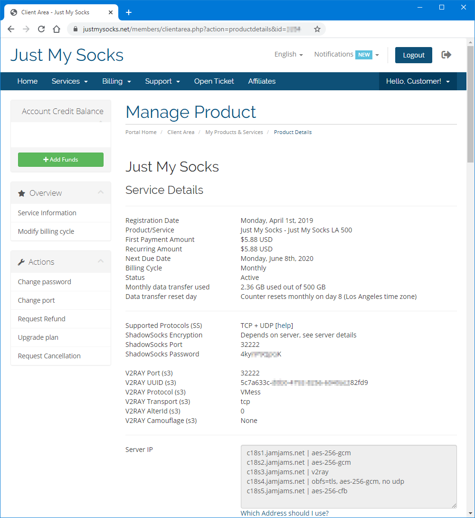Click the browser back arrow
This screenshot has height=518, width=475.
click(11, 29)
